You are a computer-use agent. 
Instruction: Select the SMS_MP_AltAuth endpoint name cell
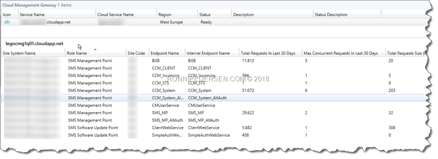(167, 120)
